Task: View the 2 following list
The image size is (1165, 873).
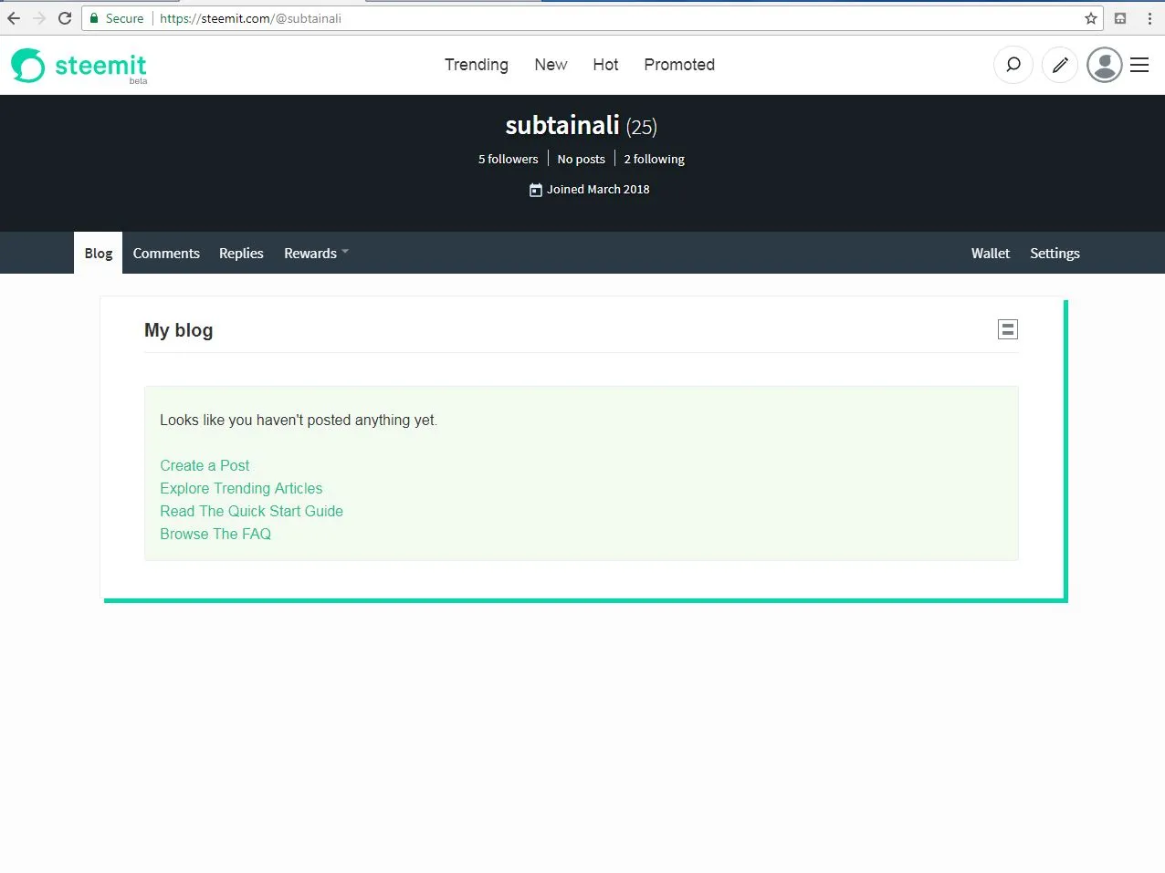Action: tap(654, 159)
